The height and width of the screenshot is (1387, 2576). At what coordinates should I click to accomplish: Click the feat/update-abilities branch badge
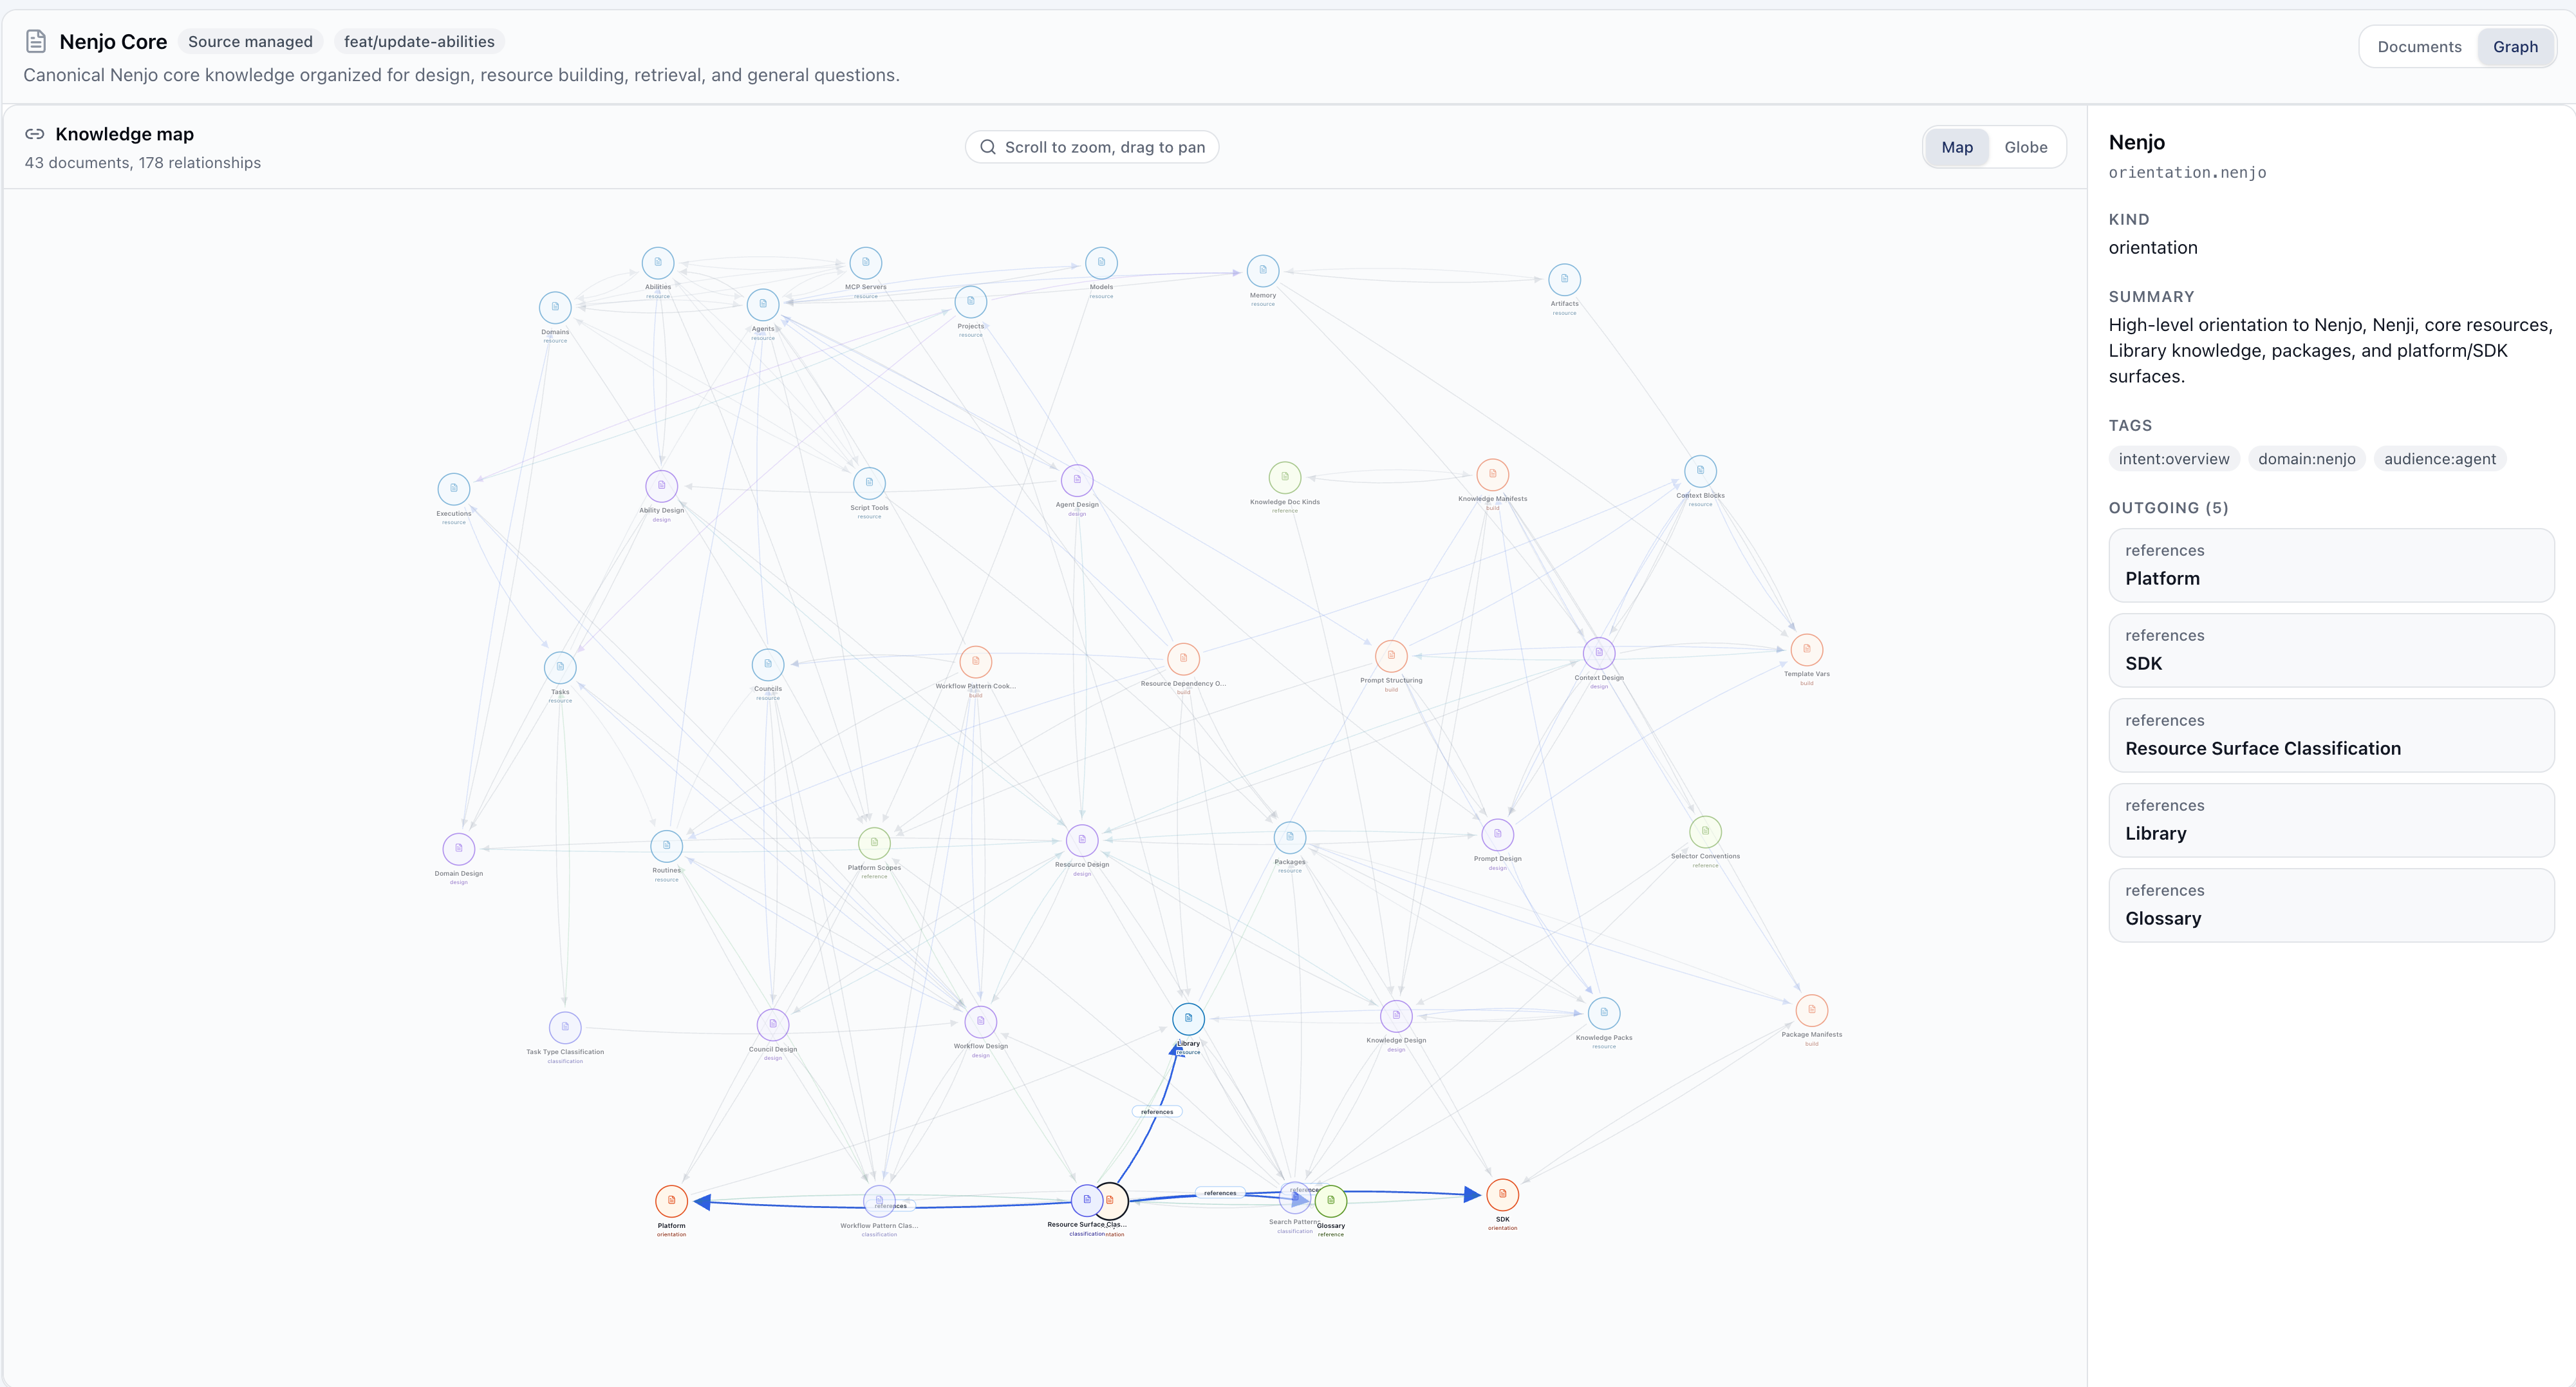pyautogui.click(x=419, y=42)
